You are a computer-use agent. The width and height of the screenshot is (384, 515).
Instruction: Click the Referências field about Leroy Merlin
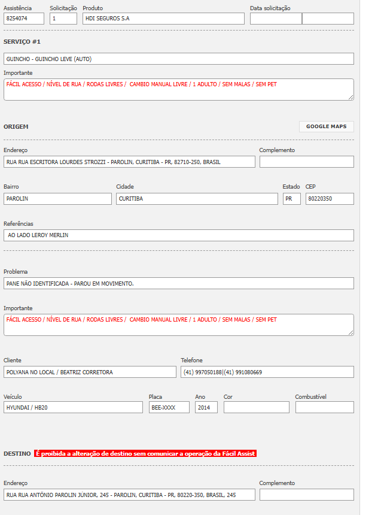(178, 235)
